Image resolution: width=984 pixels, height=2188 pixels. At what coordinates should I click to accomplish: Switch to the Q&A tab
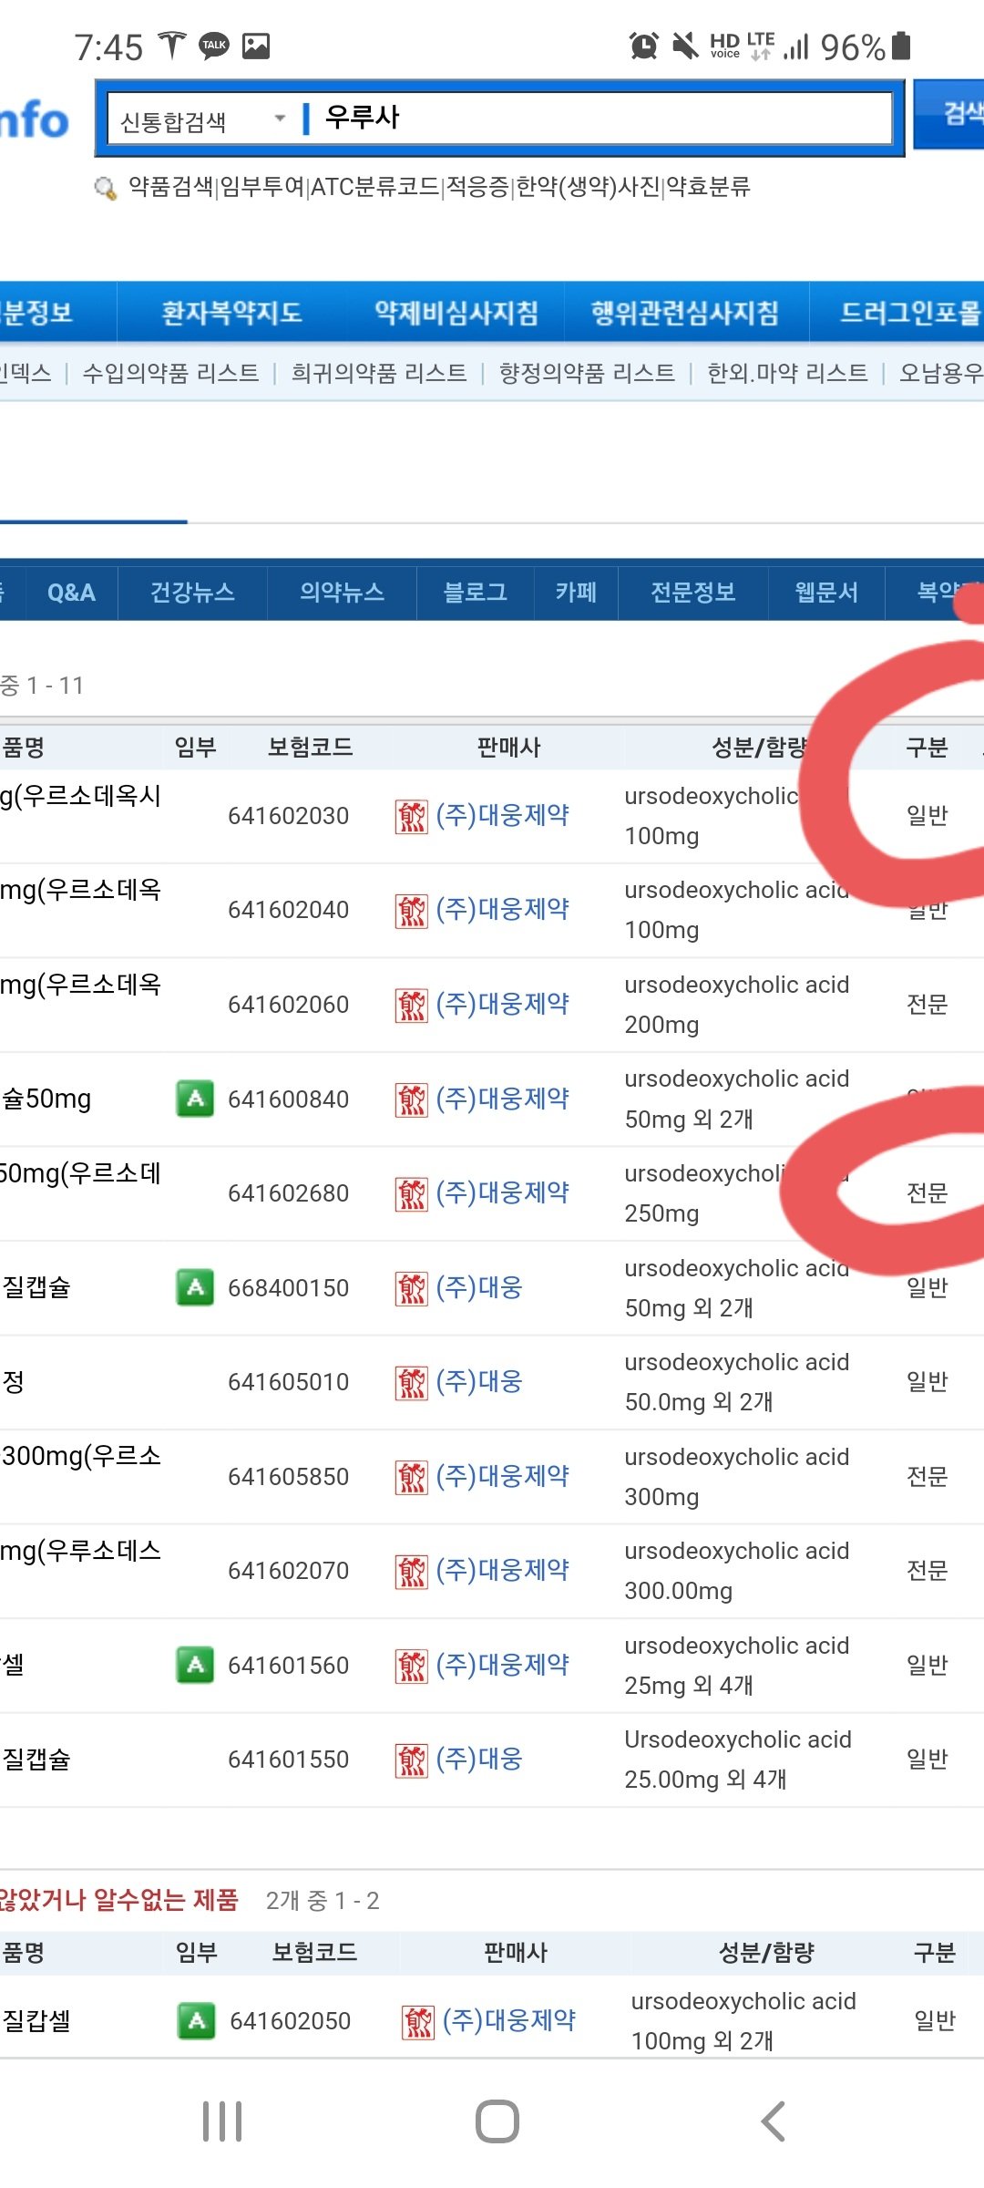click(71, 593)
